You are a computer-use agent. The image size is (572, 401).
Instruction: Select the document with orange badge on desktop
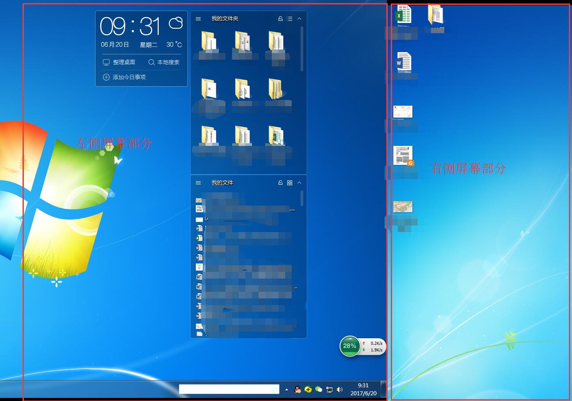tap(403, 156)
